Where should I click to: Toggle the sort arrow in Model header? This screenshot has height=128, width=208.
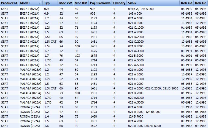[40, 3]
